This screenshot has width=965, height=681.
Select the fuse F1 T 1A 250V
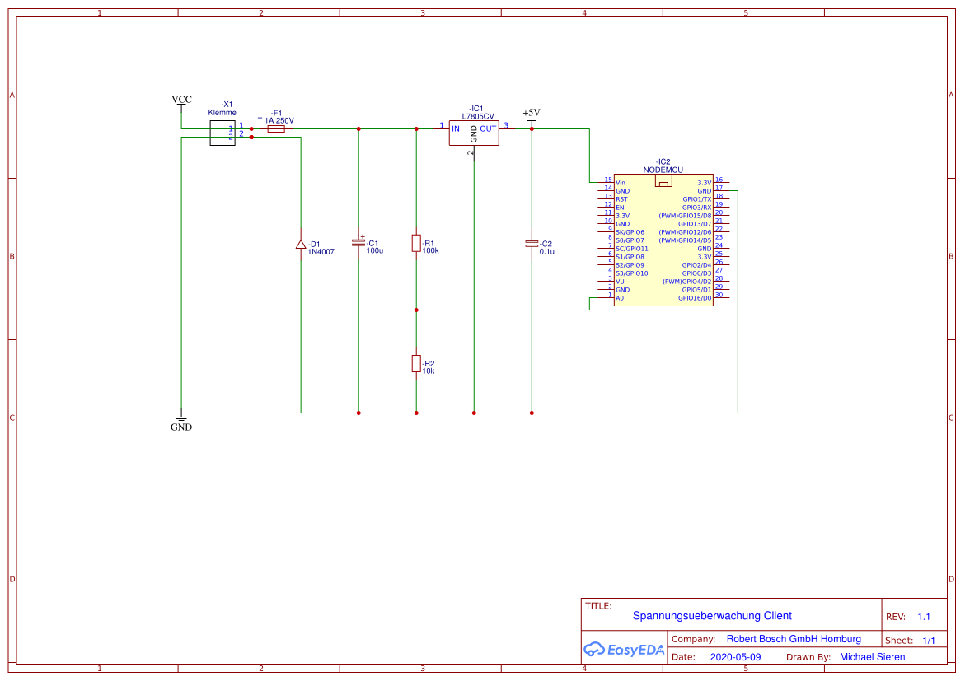click(277, 129)
